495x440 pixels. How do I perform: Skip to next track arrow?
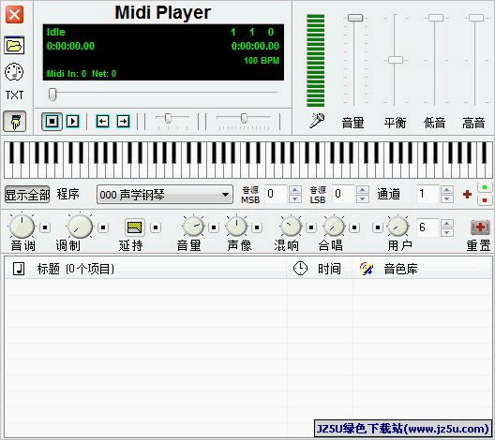(x=123, y=121)
